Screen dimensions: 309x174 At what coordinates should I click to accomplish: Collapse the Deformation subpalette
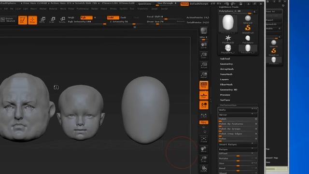pyautogui.click(x=228, y=105)
